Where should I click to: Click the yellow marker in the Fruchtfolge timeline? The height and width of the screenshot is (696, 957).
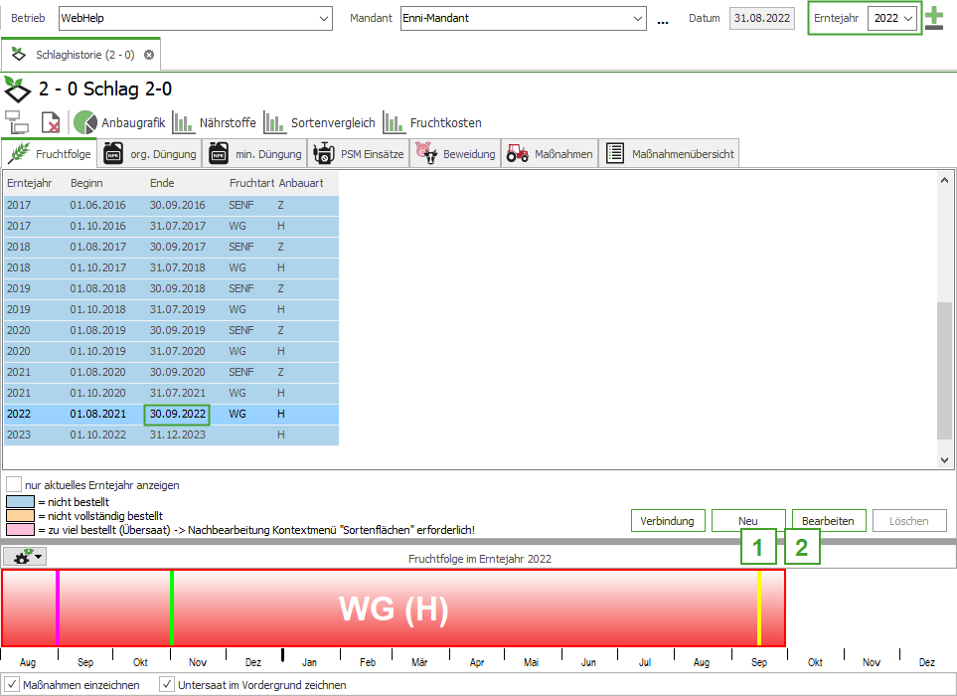(x=759, y=608)
